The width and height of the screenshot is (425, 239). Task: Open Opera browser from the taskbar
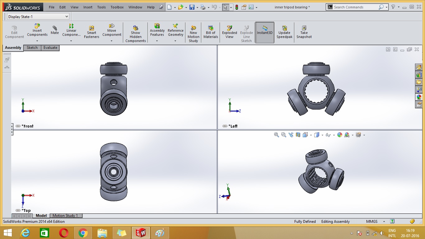[64, 233]
